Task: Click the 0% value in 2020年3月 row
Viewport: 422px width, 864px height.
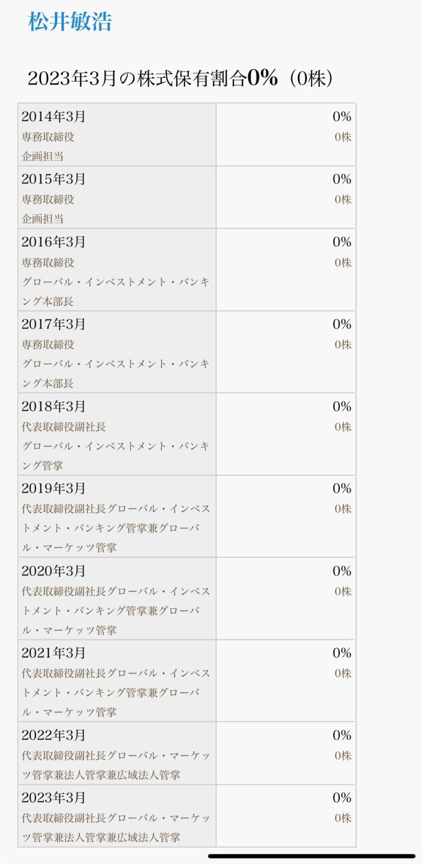Action: point(342,571)
